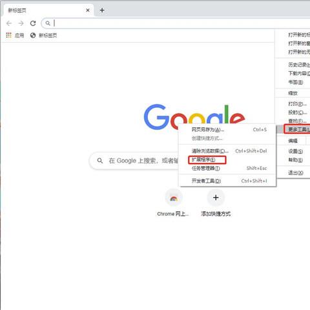Viewport: 310px width, 310px height.
Task: Go back using the back arrow
Action: pyautogui.click(x=9, y=23)
